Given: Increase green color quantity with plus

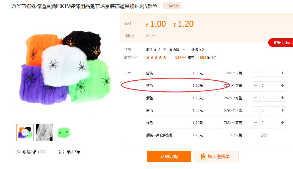Looking at the screenshot, I should [x=282, y=122].
